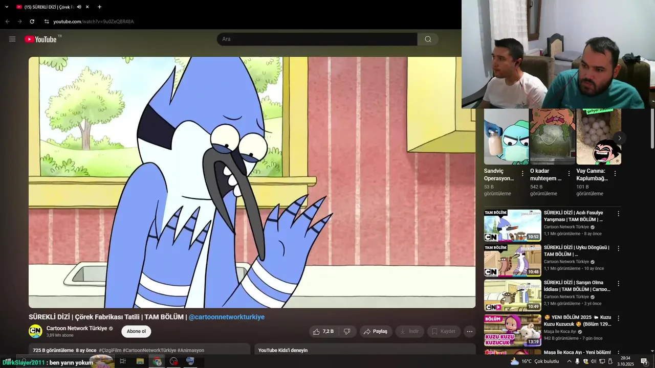The width and height of the screenshot is (655, 368).
Task: Select the SÜREKLİ DİZİ browser tab
Action: [49, 7]
